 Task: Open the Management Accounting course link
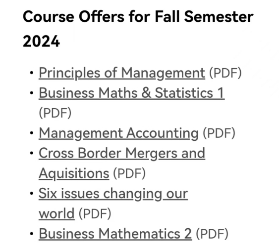coord(118,133)
